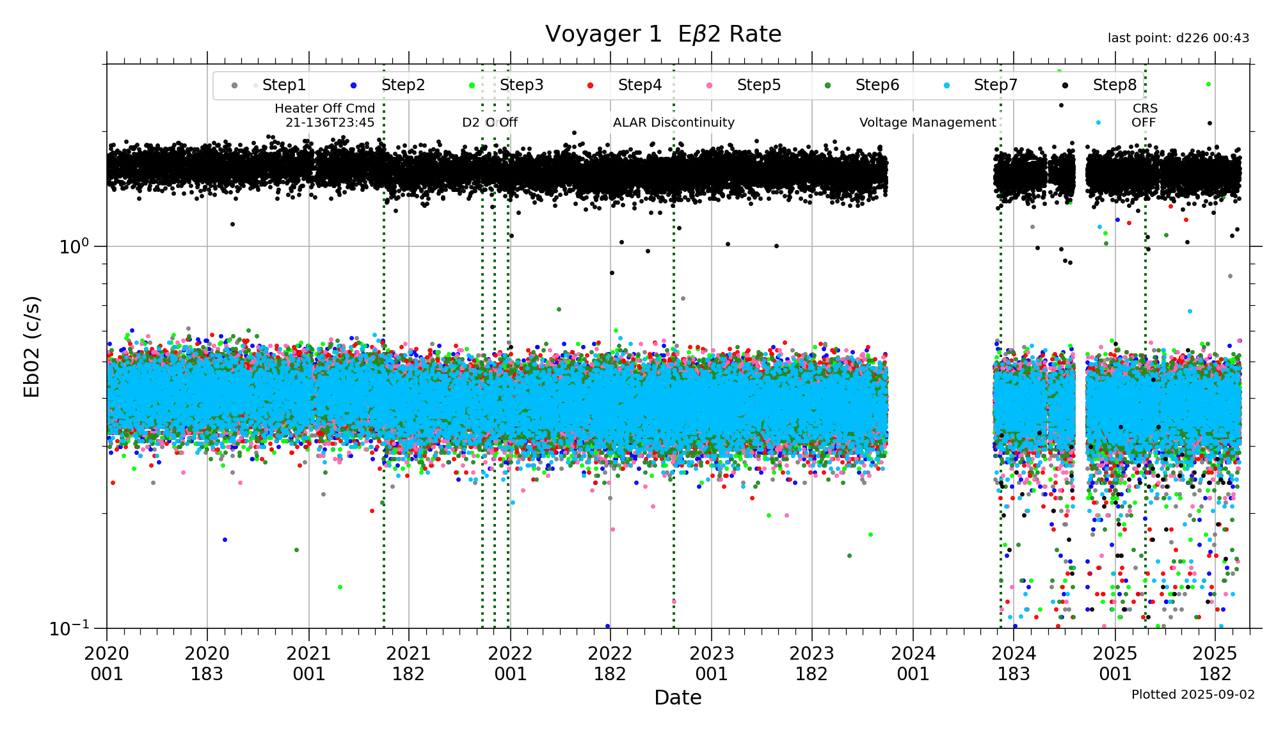1285x732 pixels.
Task: Click the 2024 001 x-axis tick label
Action: coord(913,664)
